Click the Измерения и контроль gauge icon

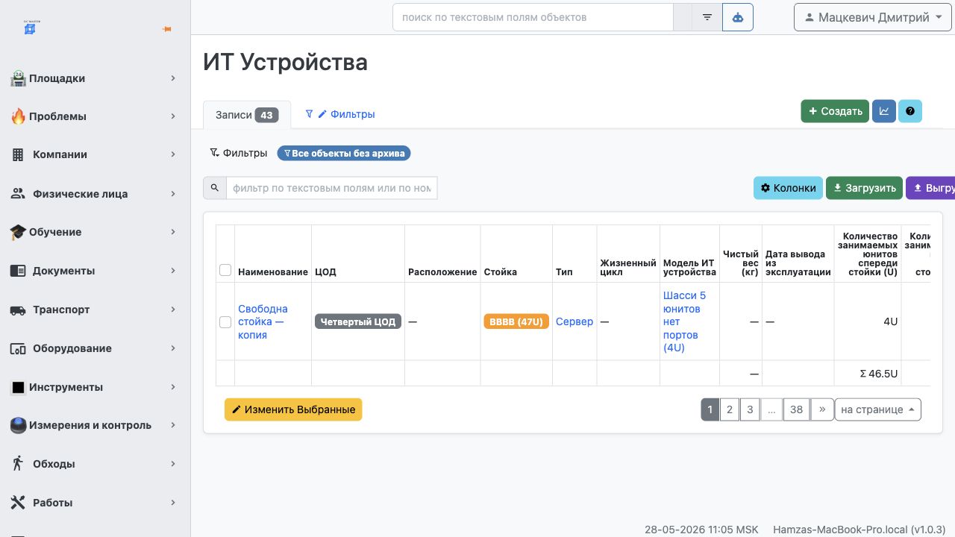pos(18,425)
